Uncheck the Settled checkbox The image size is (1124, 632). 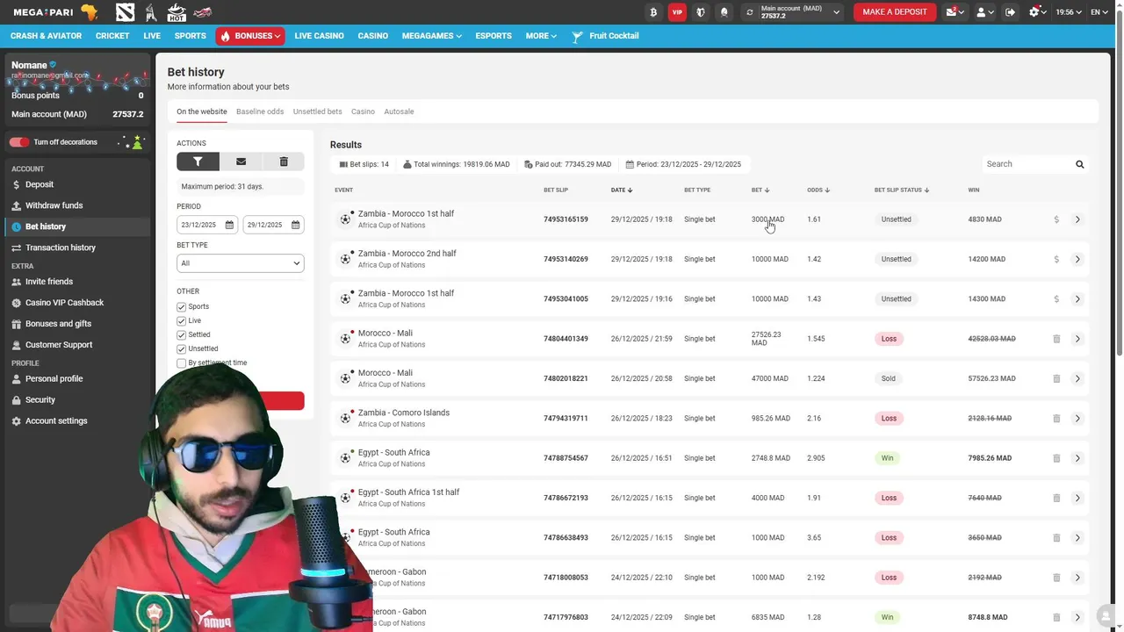(181, 334)
